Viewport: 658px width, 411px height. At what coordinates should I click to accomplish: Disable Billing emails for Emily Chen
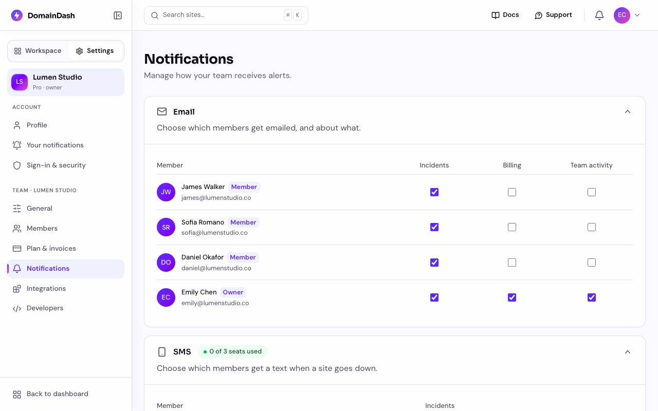[x=512, y=297]
